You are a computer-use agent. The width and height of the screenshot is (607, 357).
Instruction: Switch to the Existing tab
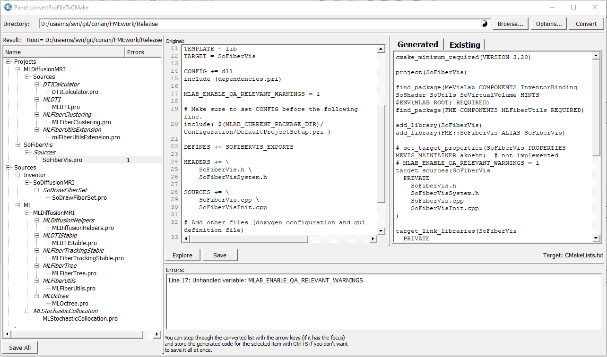click(x=464, y=45)
